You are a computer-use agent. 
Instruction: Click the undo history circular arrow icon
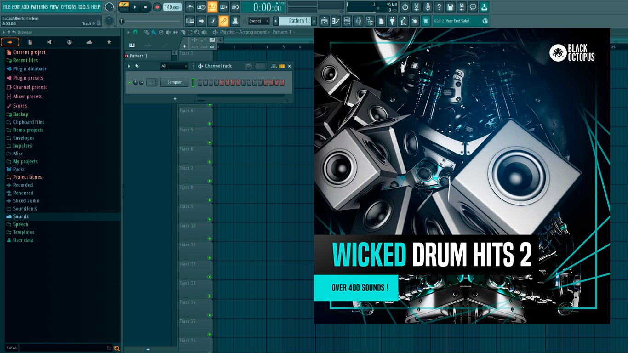pos(405,7)
